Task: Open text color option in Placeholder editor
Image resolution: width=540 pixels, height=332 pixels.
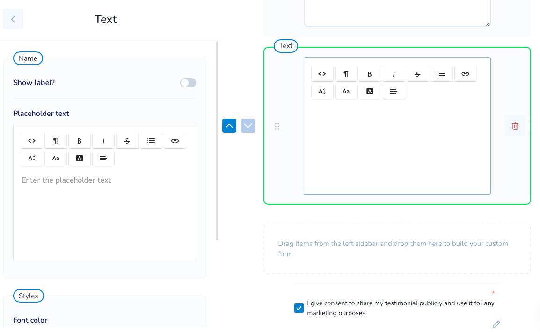Action: (x=80, y=158)
